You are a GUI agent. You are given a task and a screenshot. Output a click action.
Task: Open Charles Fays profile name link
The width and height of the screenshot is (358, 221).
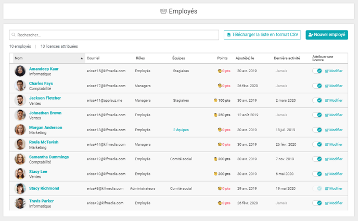[41, 84]
